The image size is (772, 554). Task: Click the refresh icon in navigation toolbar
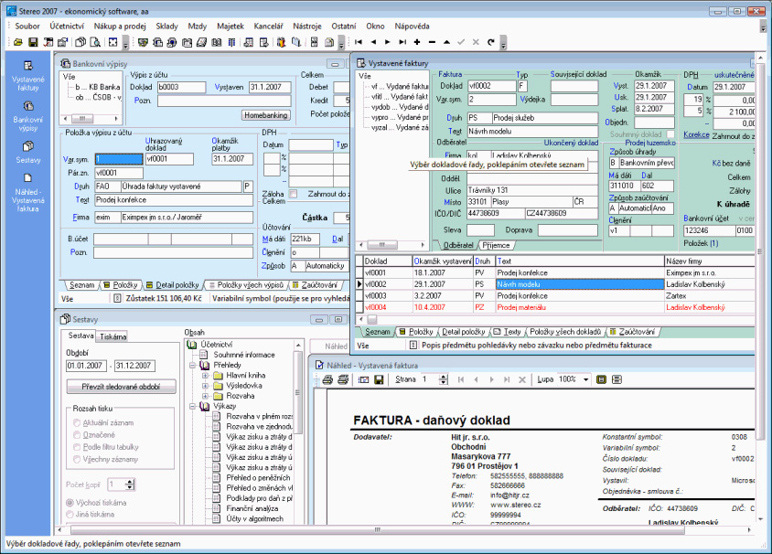tap(490, 42)
